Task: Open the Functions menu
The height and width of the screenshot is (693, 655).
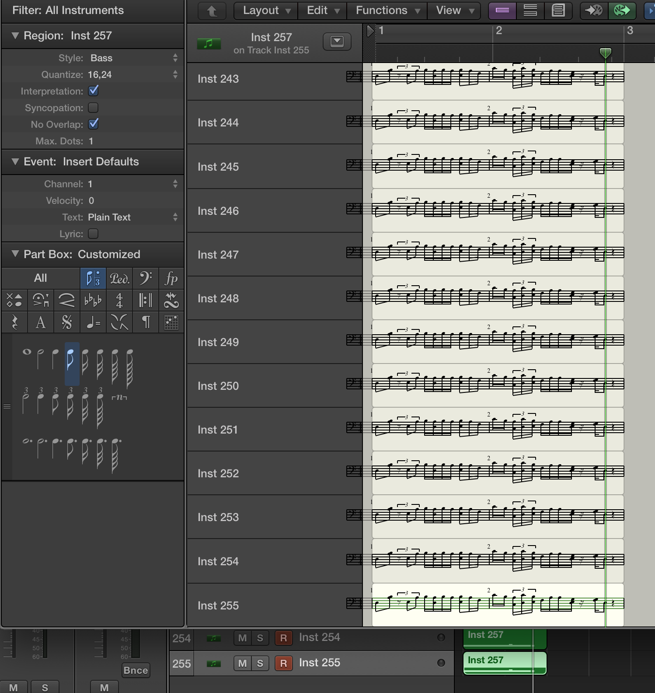Action: [387, 10]
